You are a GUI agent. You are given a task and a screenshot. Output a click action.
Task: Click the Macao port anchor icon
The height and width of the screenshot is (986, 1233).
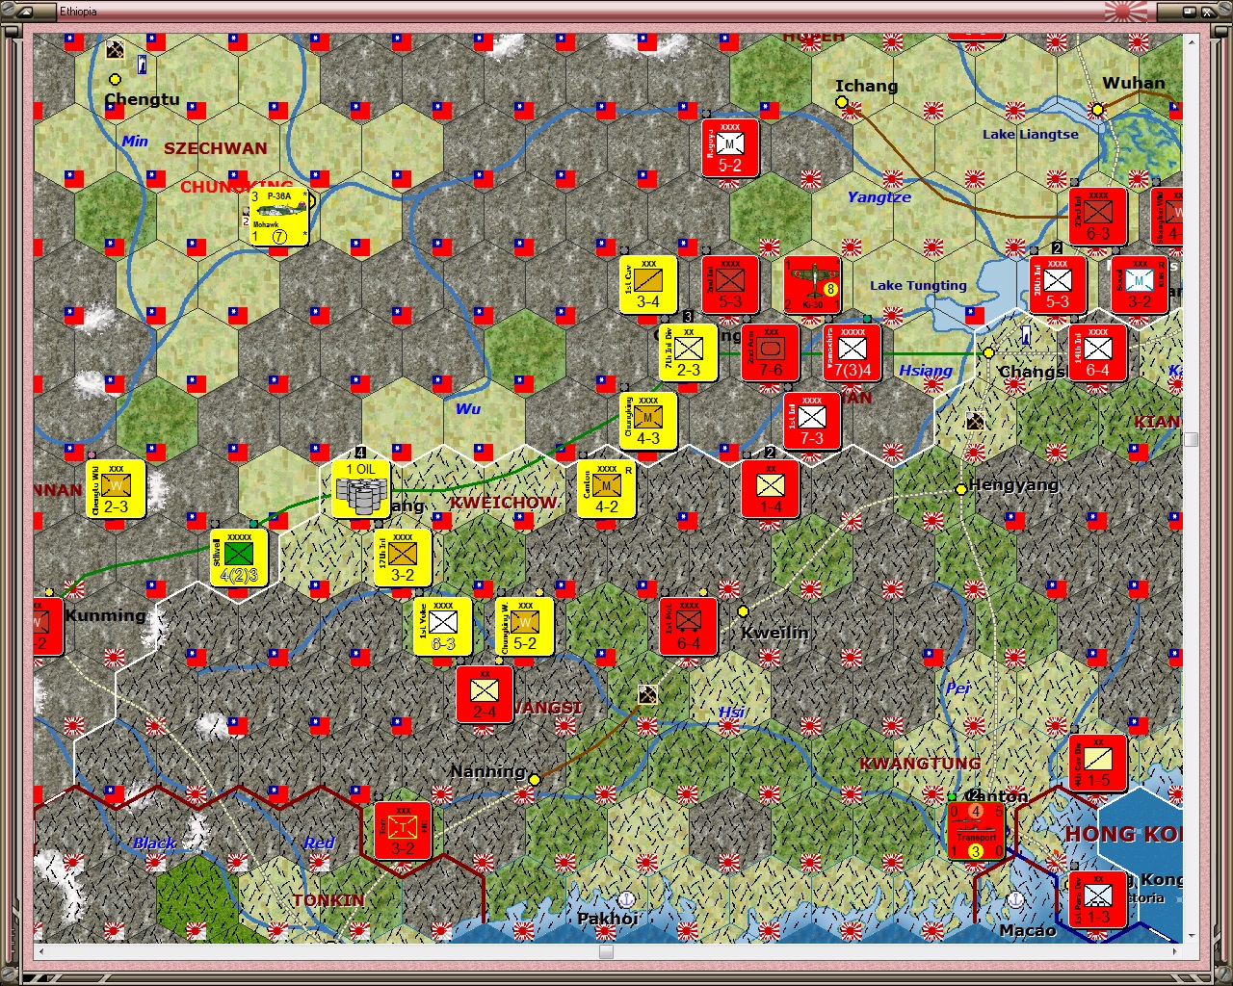[x=1014, y=899]
